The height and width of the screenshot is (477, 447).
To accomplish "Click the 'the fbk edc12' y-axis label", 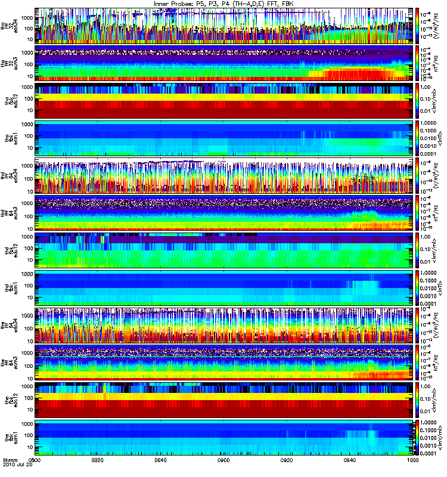I will (x=11, y=400).
